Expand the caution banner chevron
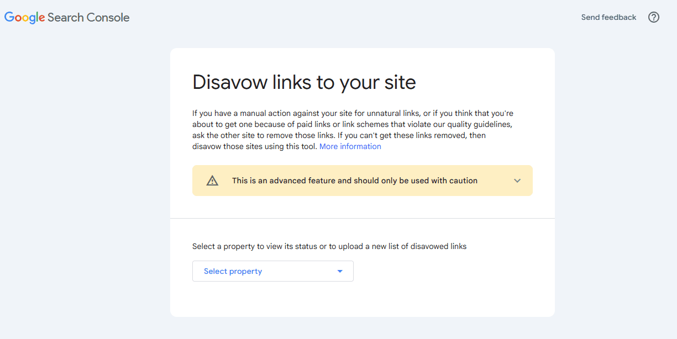The image size is (677, 339). point(517,181)
